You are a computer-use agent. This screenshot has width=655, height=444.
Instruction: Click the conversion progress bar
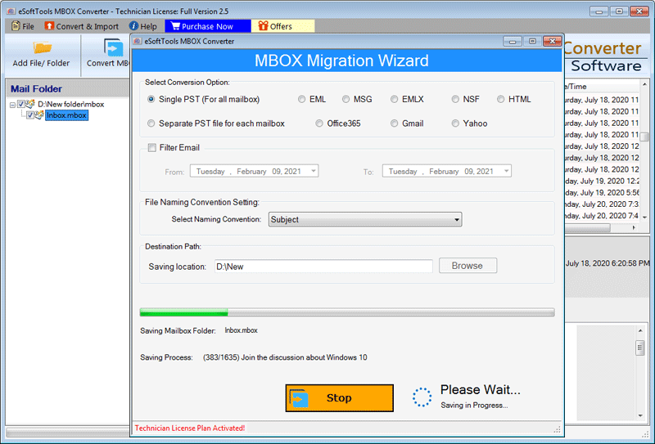[346, 312]
